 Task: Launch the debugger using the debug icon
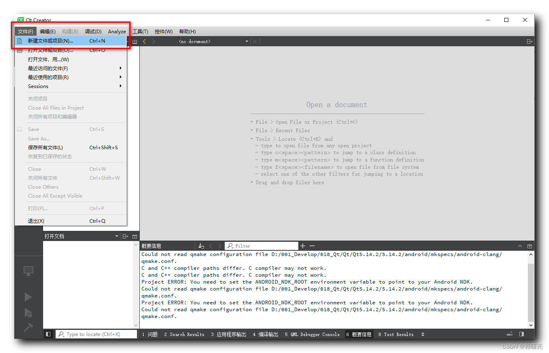point(28,312)
